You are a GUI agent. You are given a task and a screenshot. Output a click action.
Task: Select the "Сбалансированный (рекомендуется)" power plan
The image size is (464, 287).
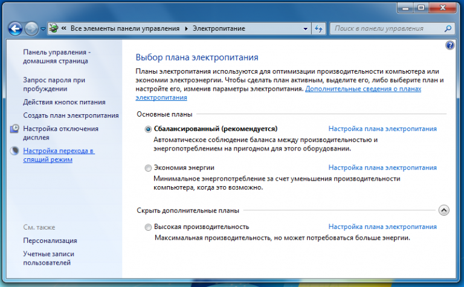point(149,129)
